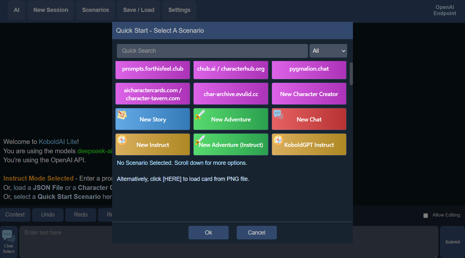Viewport: 465px width, 258px height.
Task: Click the [HERE] link to load PNG card
Action: click(172, 179)
